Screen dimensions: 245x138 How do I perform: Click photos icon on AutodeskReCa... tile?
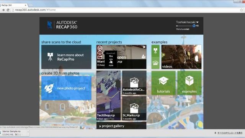[134, 82]
